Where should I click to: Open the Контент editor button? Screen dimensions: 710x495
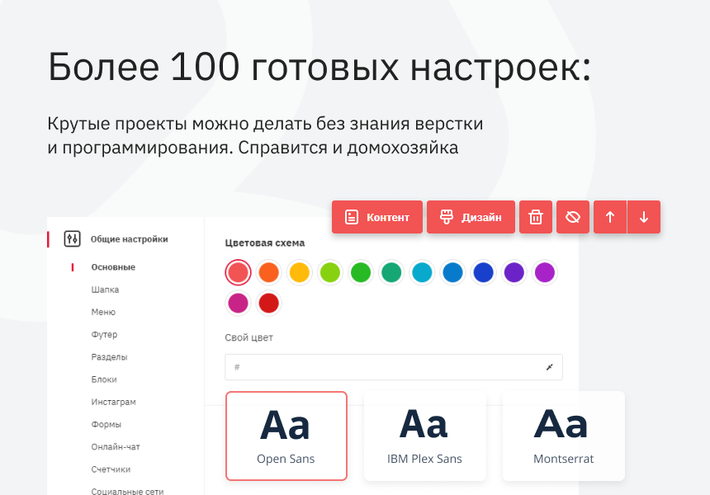(x=377, y=217)
